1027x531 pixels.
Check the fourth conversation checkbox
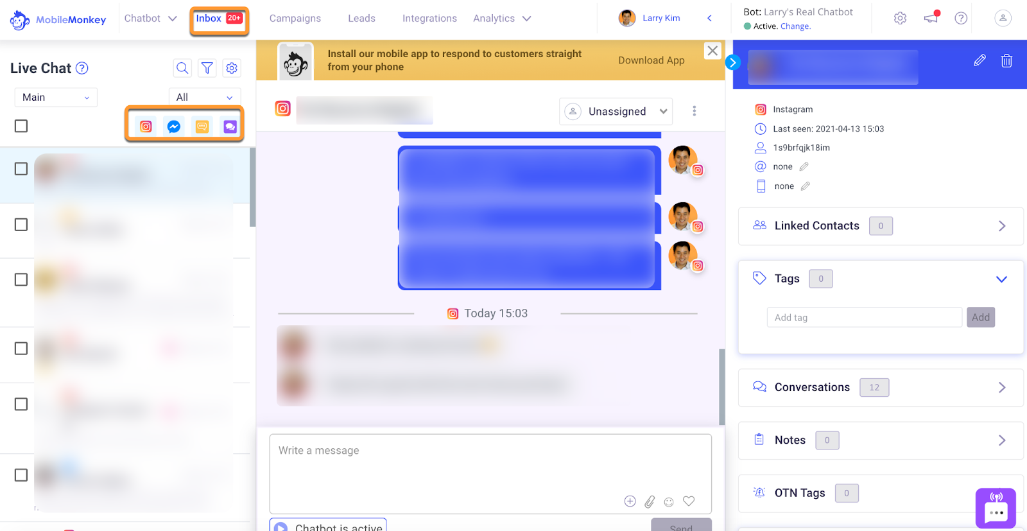[21, 349]
